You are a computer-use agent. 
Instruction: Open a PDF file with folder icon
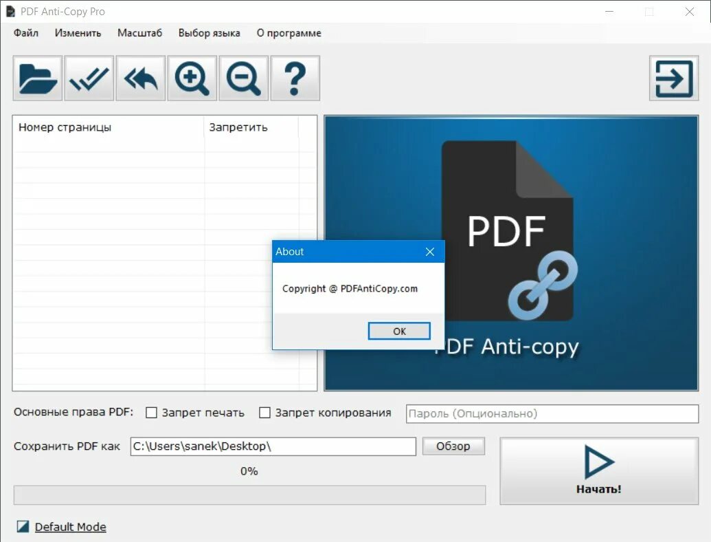point(38,78)
